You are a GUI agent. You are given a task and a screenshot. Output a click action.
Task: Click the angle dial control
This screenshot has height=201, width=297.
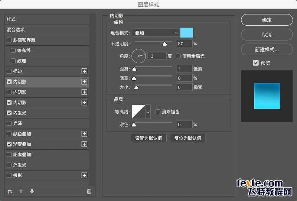(x=138, y=56)
